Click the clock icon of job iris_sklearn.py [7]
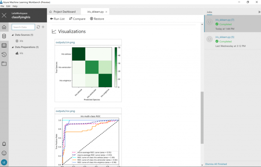Screen dimensions: 261x167 coord(210,22)
